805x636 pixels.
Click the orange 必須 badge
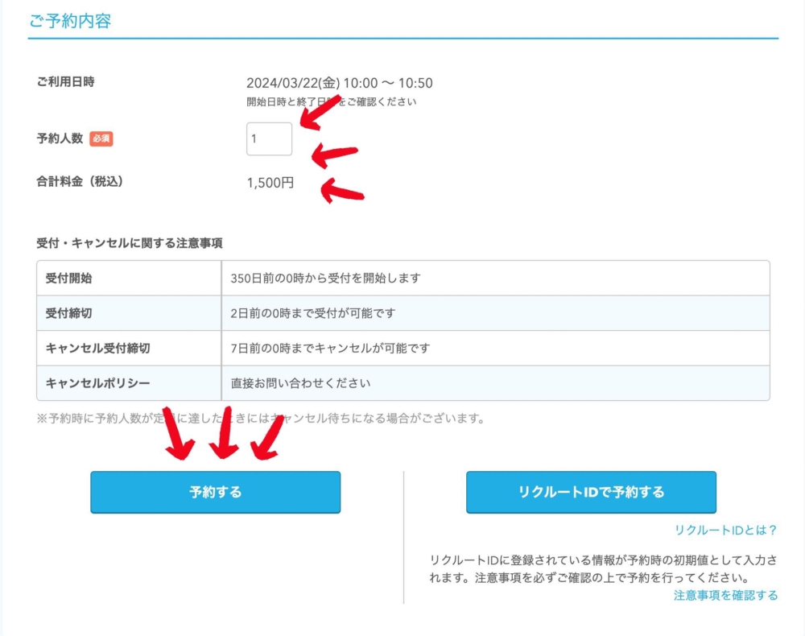[x=101, y=138]
